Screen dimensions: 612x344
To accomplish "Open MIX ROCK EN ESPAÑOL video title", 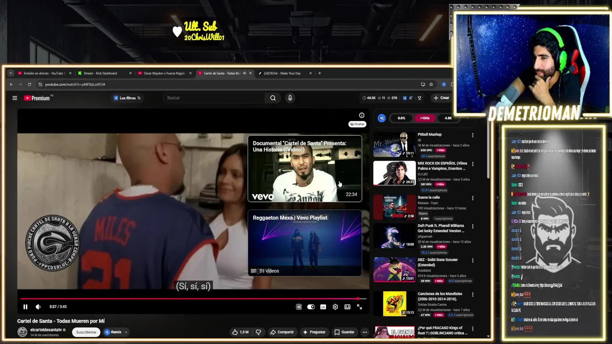I will 442,166.
